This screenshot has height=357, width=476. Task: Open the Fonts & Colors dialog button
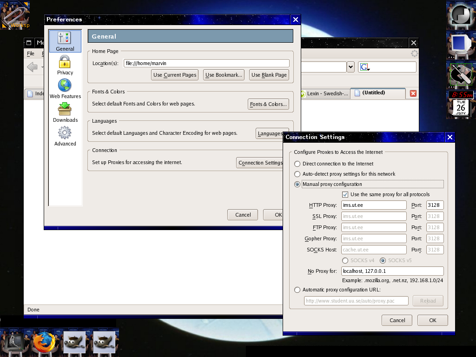point(268,104)
